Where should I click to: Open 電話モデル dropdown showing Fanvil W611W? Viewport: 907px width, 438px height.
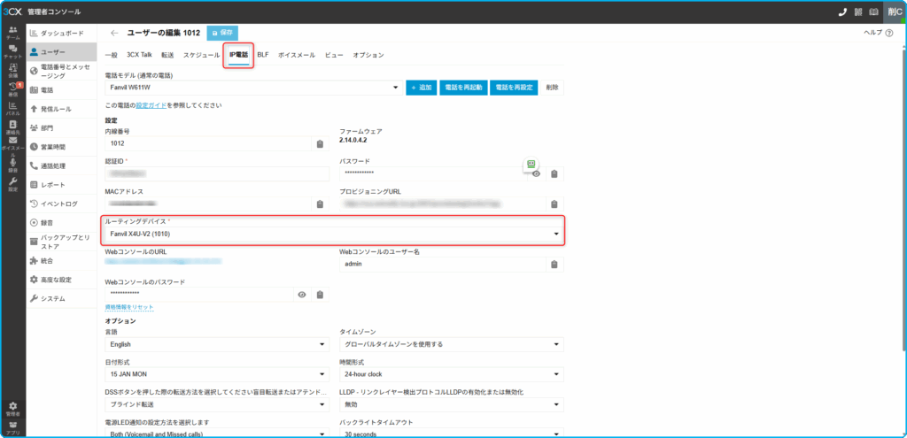click(x=254, y=88)
